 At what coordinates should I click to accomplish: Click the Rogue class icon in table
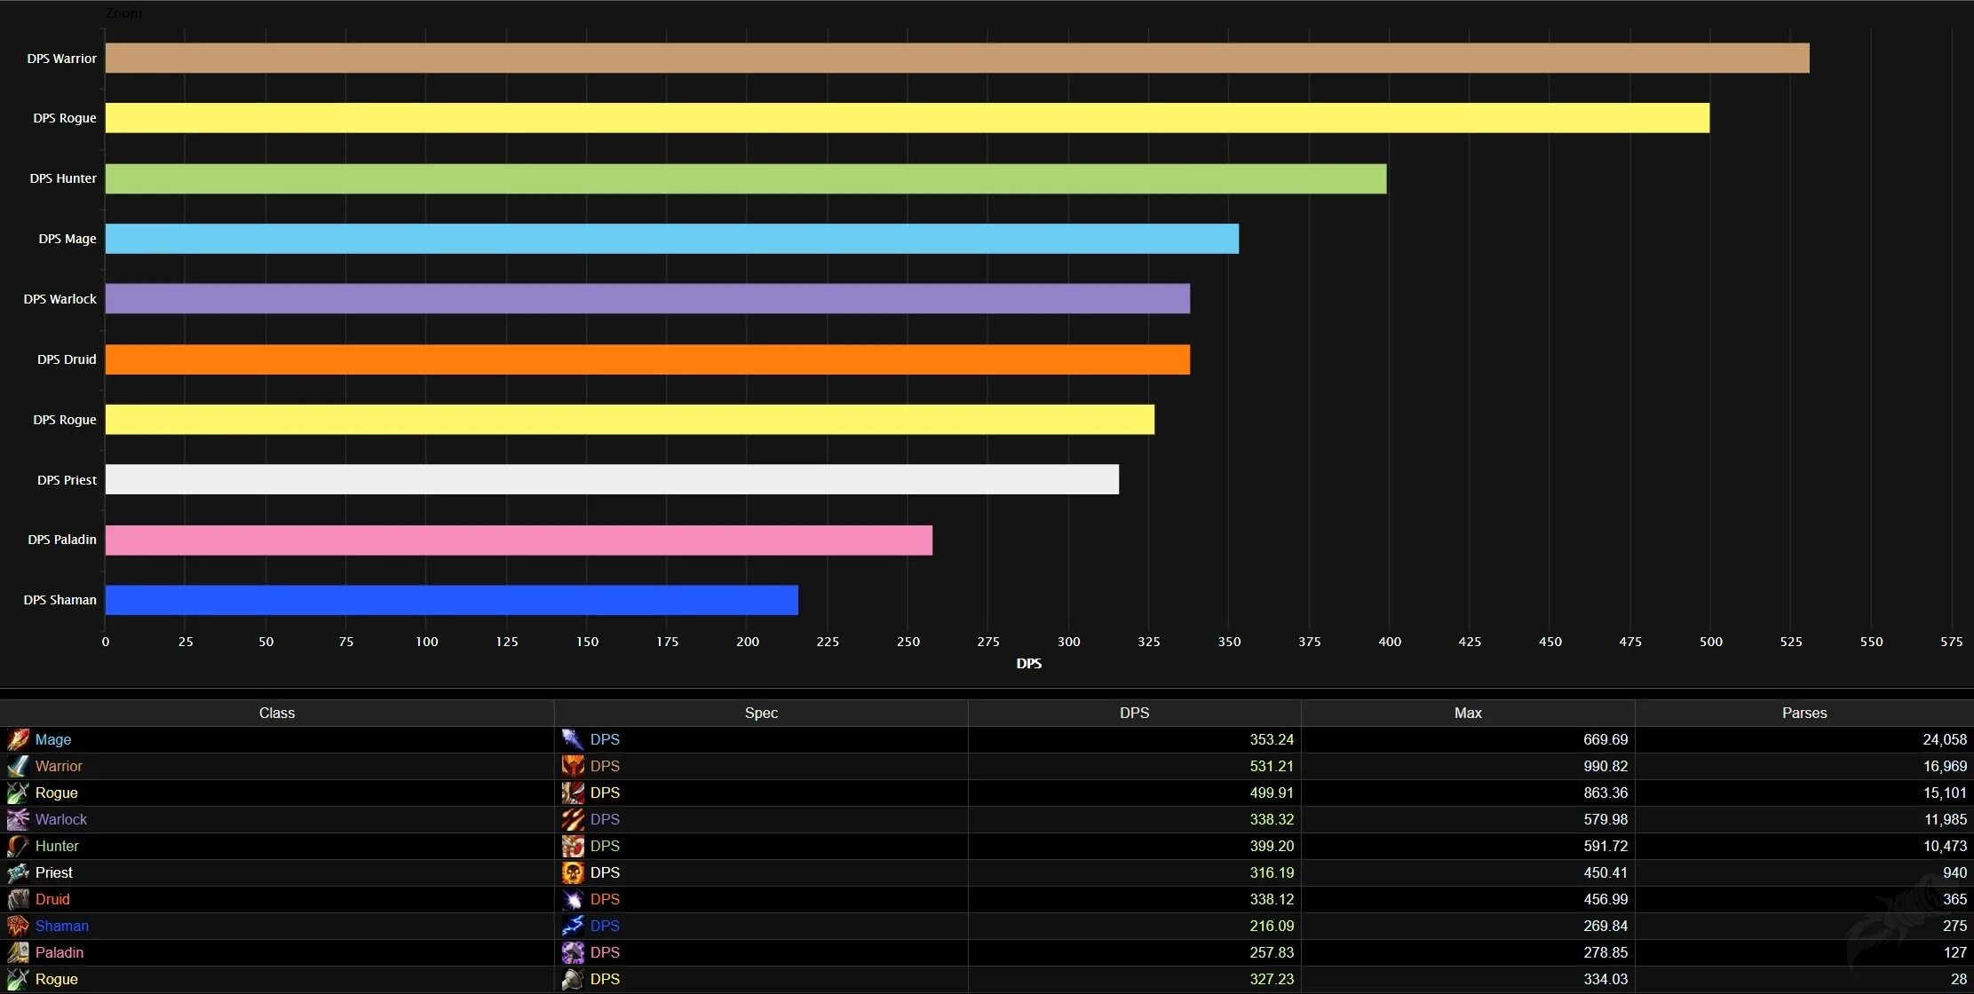pos(17,793)
